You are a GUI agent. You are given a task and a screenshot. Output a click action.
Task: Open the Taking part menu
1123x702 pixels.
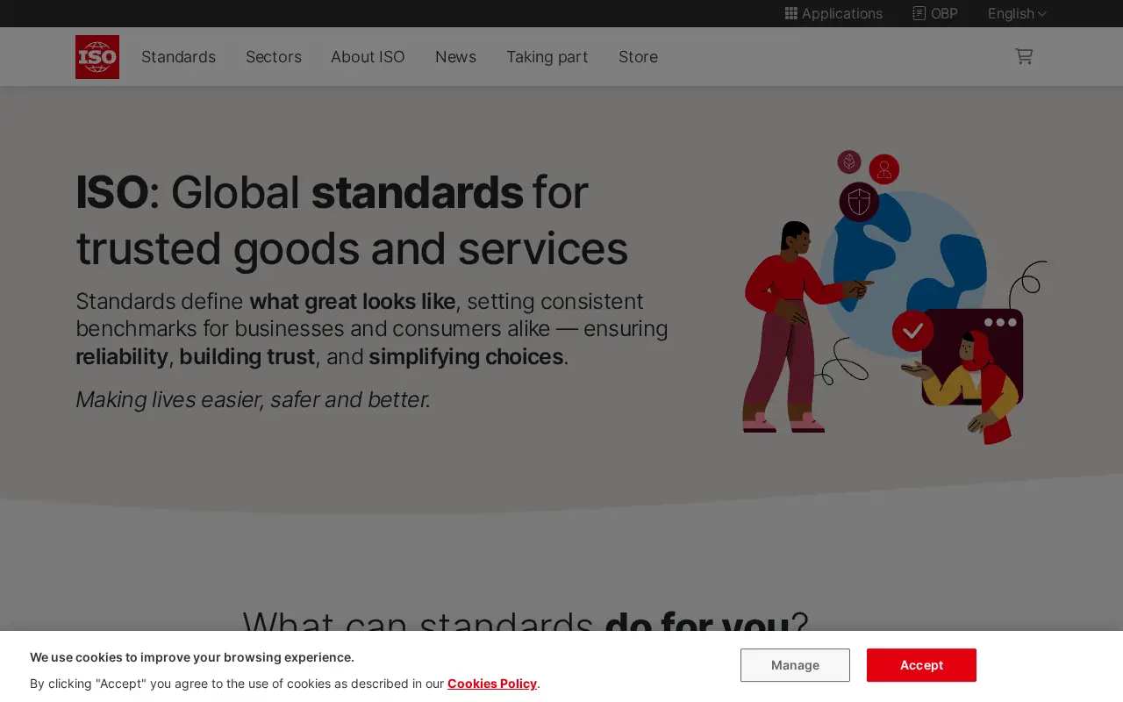coord(547,56)
